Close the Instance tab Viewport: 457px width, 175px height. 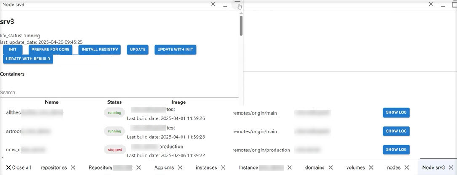pyautogui.click(x=289, y=167)
